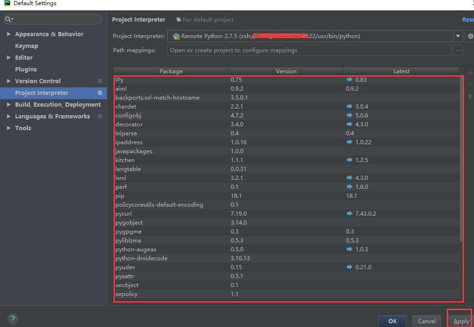The height and width of the screenshot is (327, 474).
Task: Open the Project Interpreter dropdown arrow
Action: click(x=458, y=36)
